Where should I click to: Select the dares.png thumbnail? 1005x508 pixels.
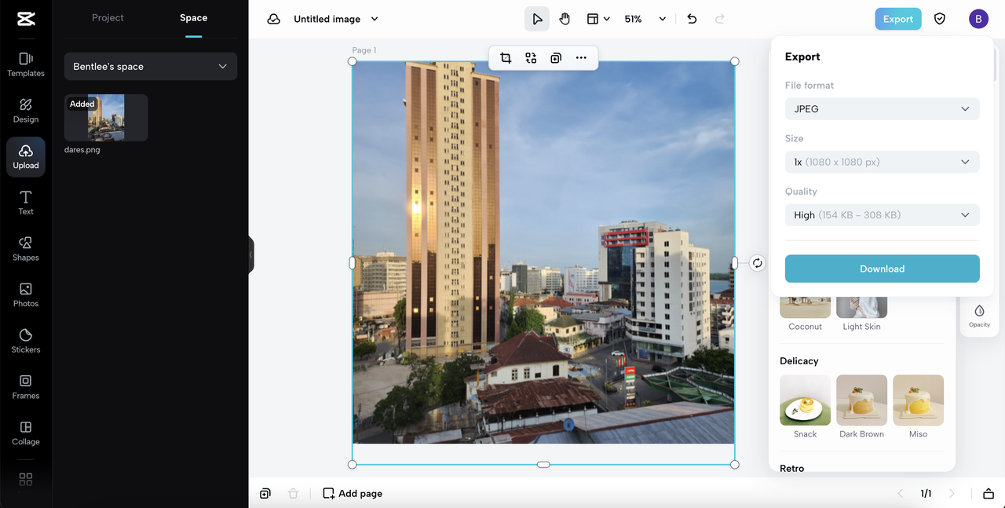click(106, 118)
